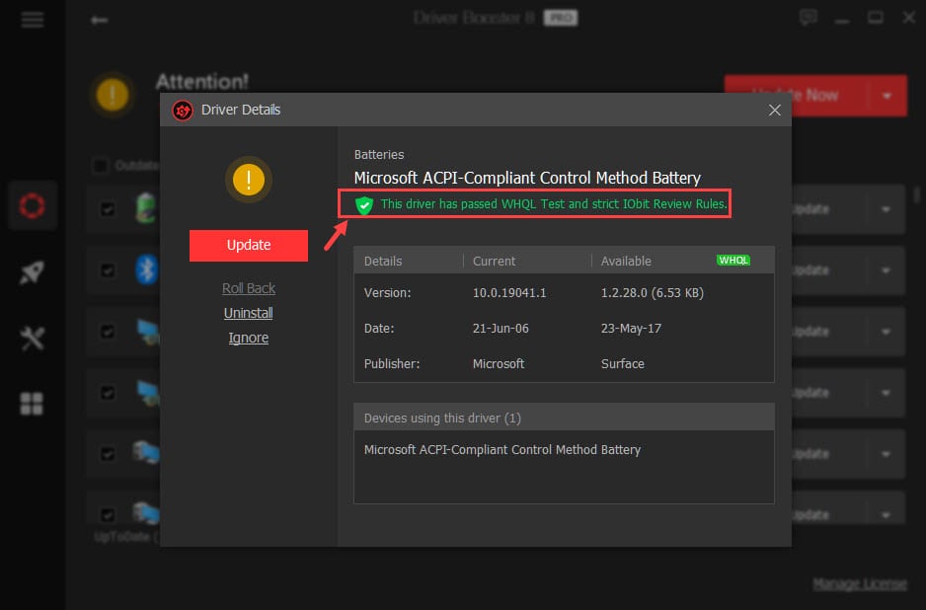Select device Microsoft ACPI-Compliant Control Method Battery in list

502,450
